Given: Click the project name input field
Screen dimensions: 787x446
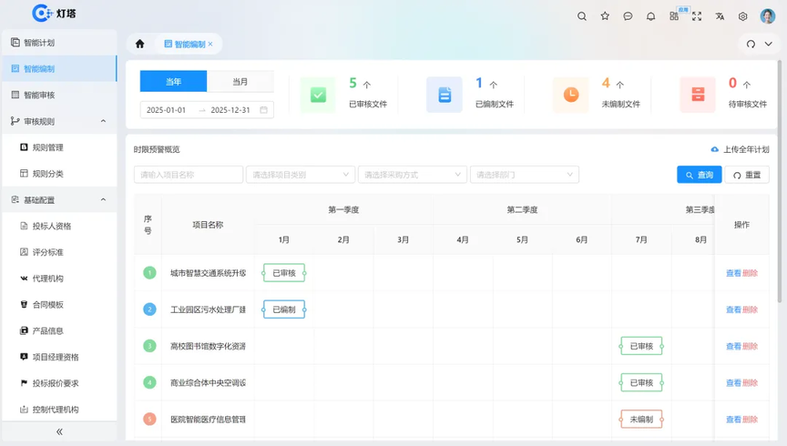Looking at the screenshot, I should tap(188, 175).
